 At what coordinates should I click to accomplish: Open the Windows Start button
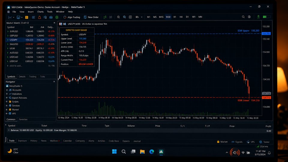114,151
